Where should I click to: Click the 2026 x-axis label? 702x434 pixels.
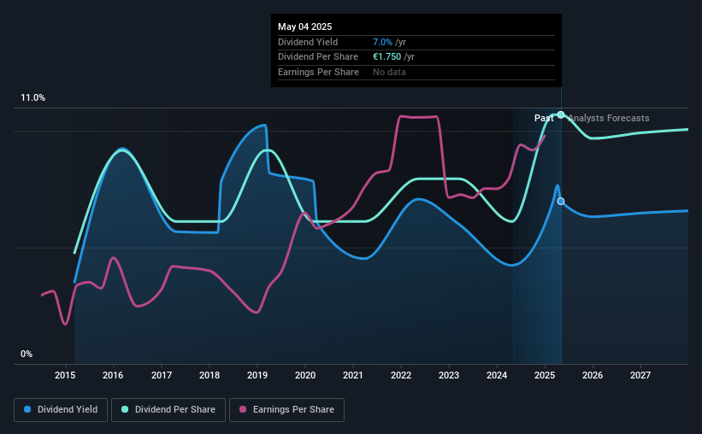(x=593, y=375)
